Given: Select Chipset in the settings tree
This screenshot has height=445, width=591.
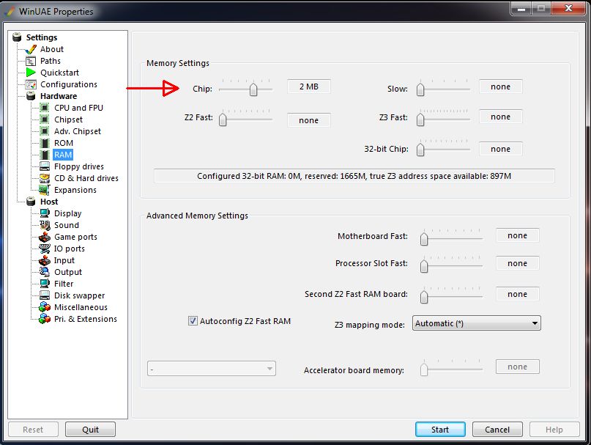Looking at the screenshot, I should (68, 119).
